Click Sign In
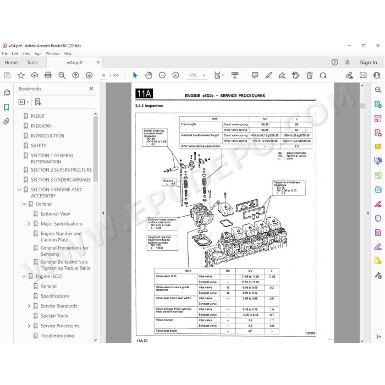Viewport: 385px width, 385px height. click(x=369, y=62)
